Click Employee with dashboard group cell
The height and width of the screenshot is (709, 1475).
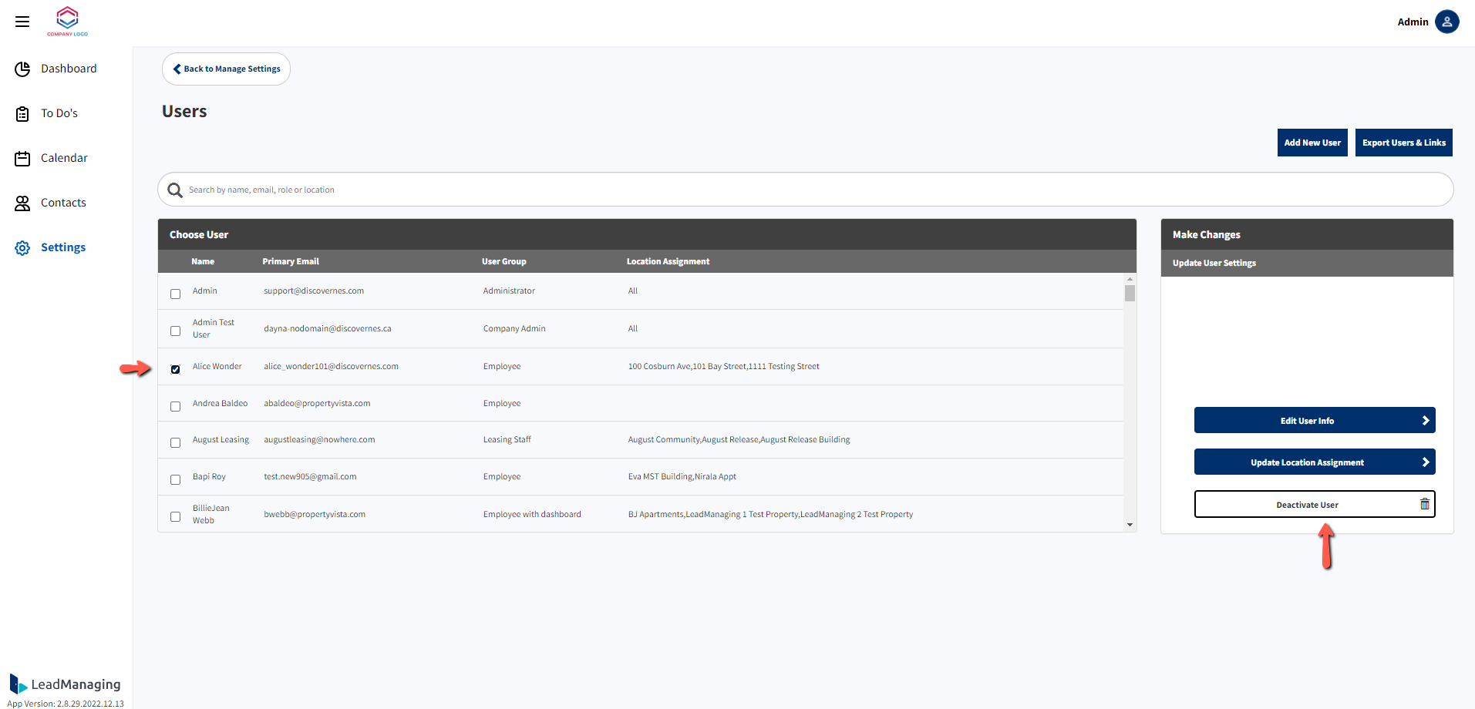coord(532,515)
